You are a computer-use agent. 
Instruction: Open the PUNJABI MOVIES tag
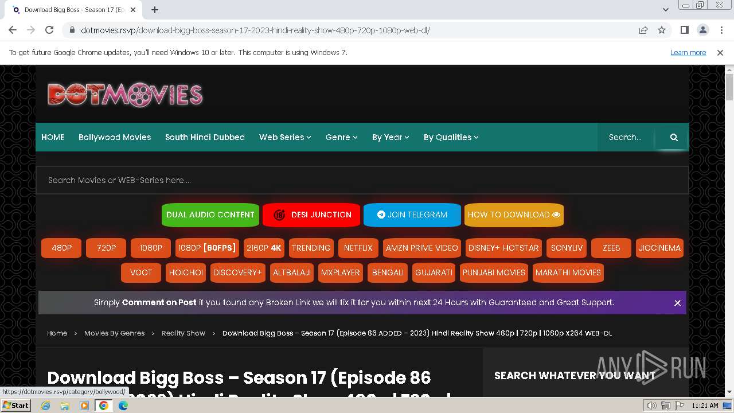(494, 272)
